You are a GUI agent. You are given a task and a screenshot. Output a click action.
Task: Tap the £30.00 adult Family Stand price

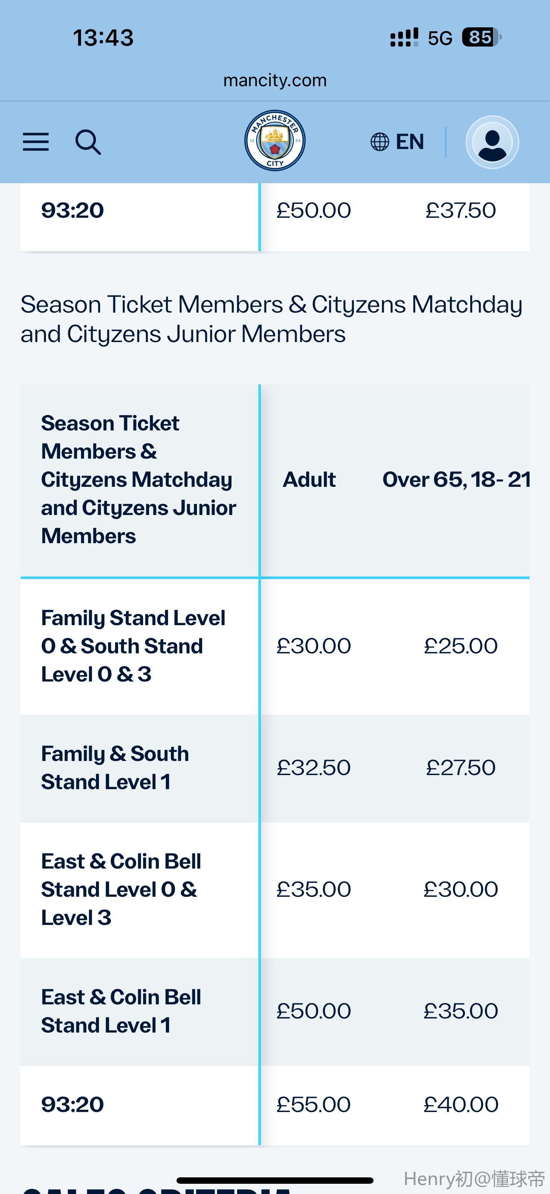(x=313, y=646)
